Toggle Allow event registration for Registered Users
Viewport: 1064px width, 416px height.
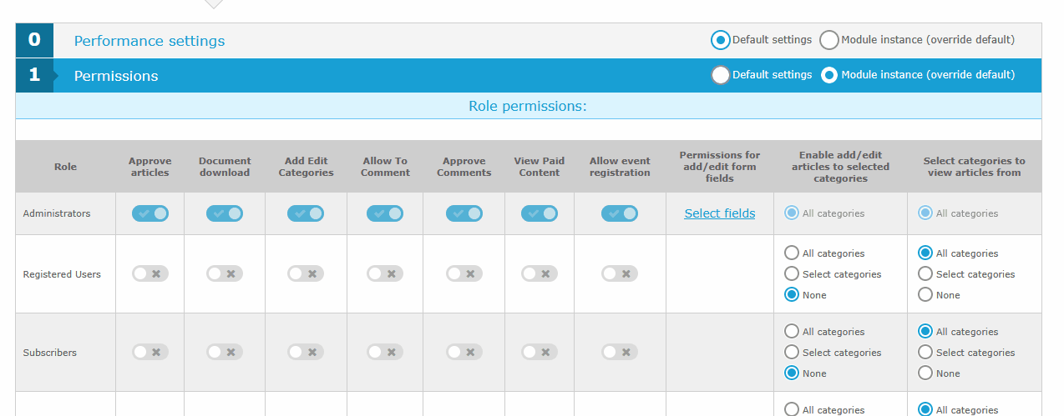point(619,273)
